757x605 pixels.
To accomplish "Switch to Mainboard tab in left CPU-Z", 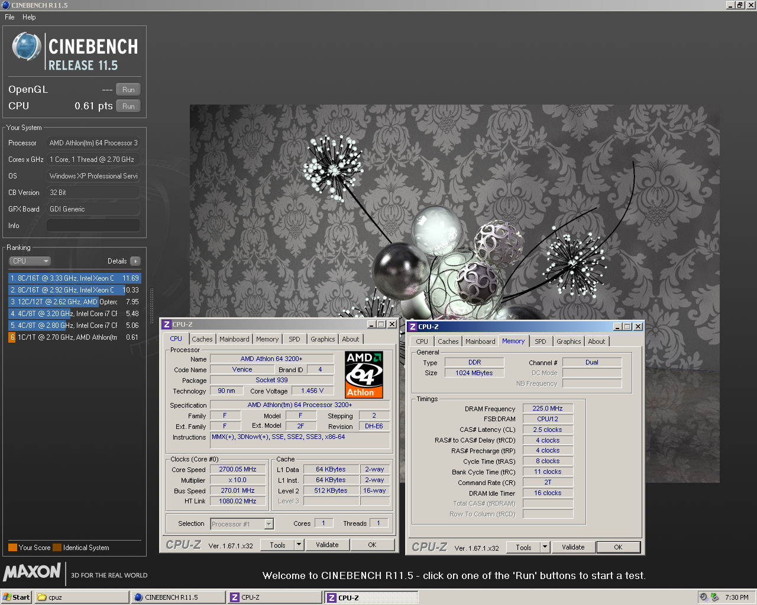I will pyautogui.click(x=234, y=339).
